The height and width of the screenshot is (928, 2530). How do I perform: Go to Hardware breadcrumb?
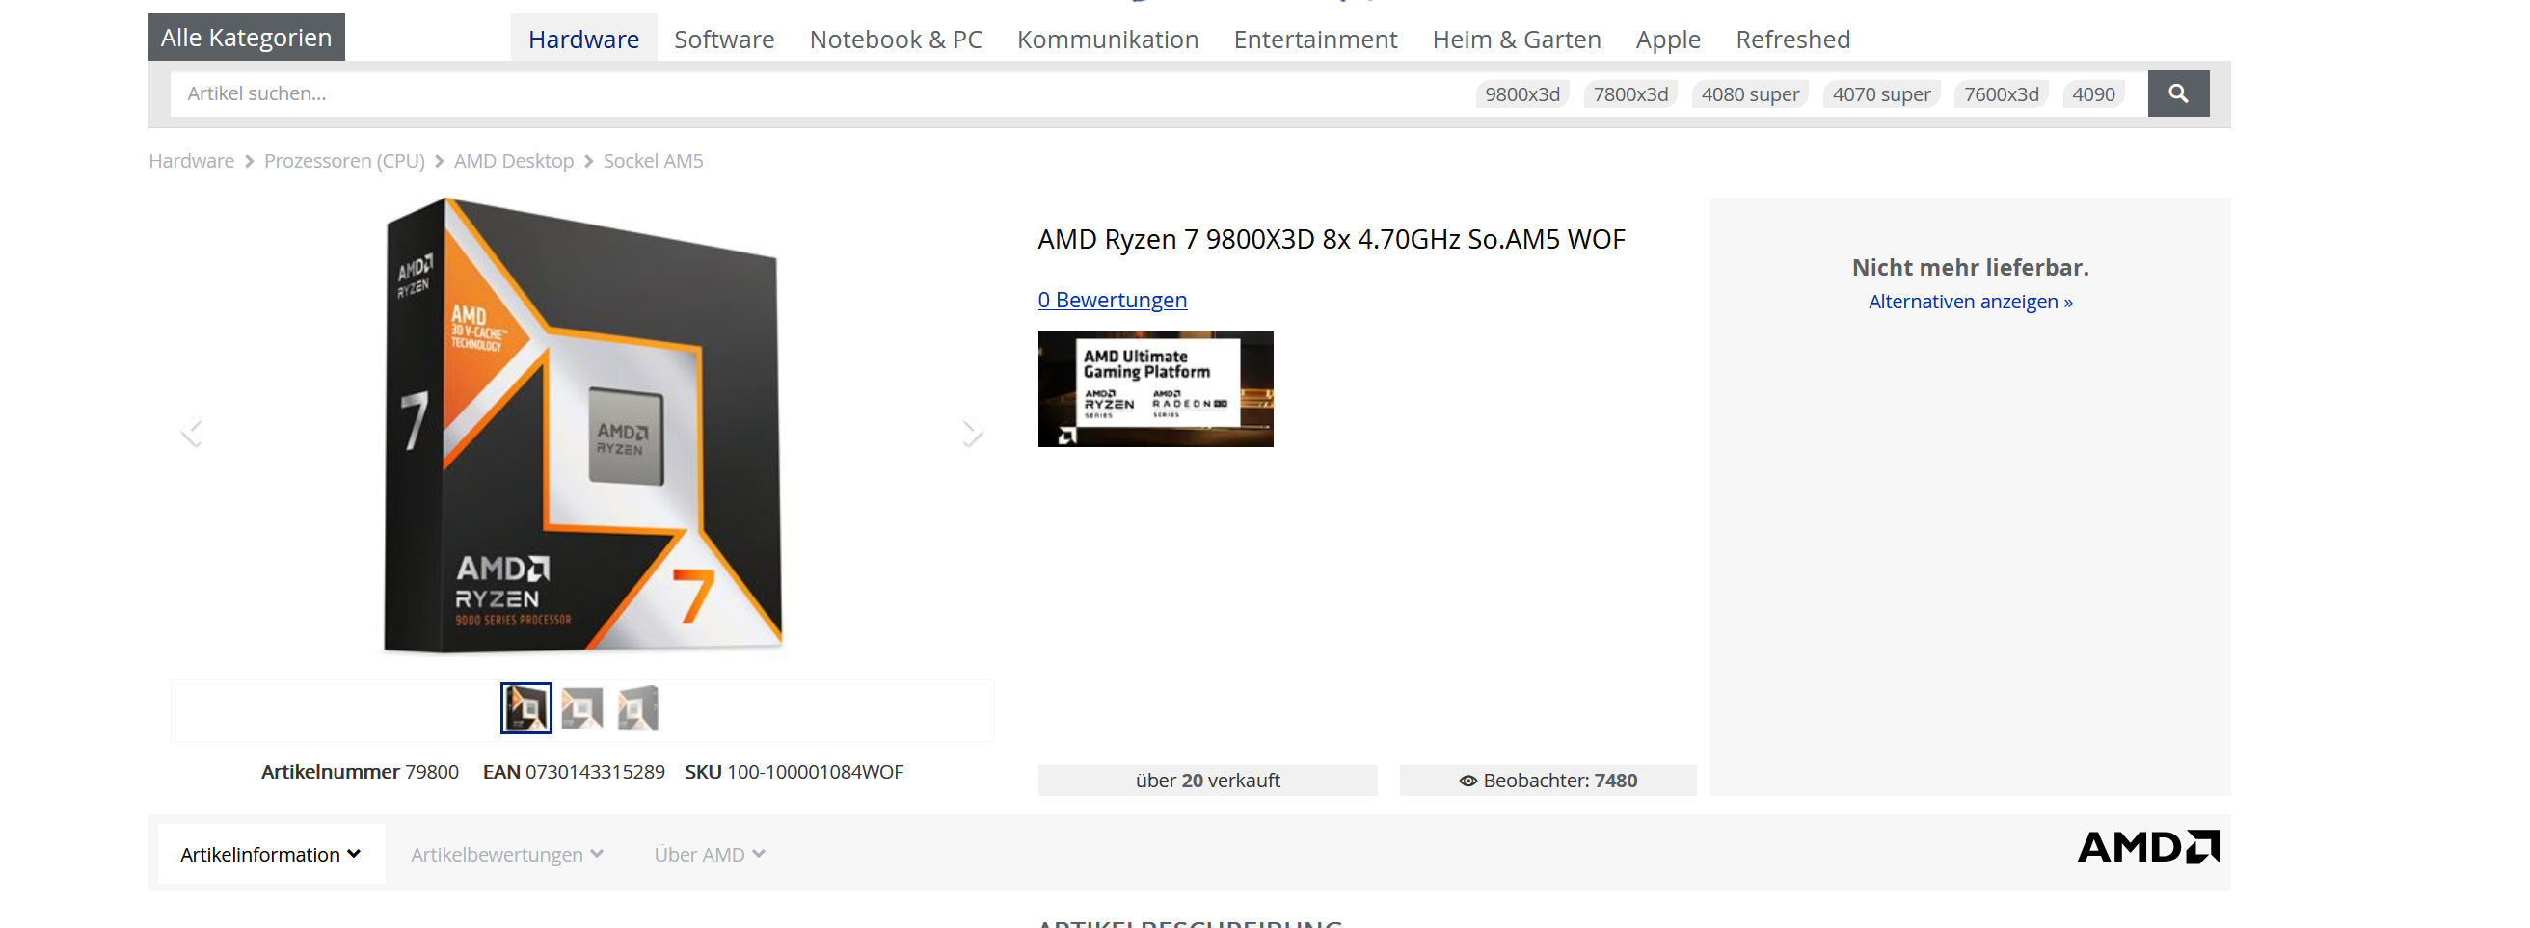pyautogui.click(x=192, y=161)
